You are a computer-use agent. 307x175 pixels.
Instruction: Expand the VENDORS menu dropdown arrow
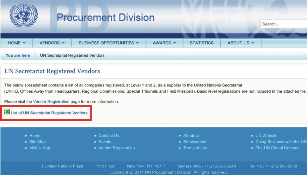(x=63, y=43)
